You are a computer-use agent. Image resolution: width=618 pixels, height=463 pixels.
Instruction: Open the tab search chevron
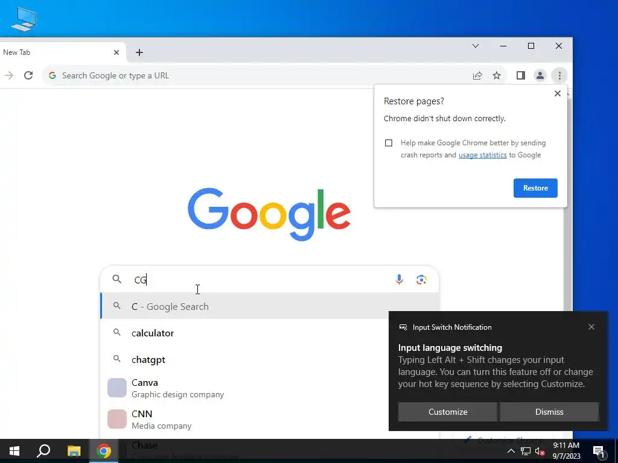(476, 46)
